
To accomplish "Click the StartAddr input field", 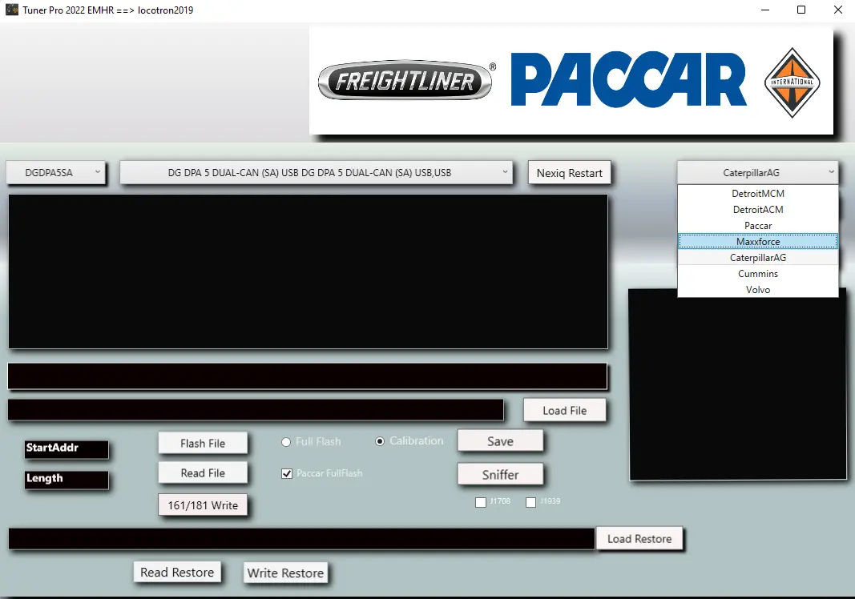I will point(67,450).
